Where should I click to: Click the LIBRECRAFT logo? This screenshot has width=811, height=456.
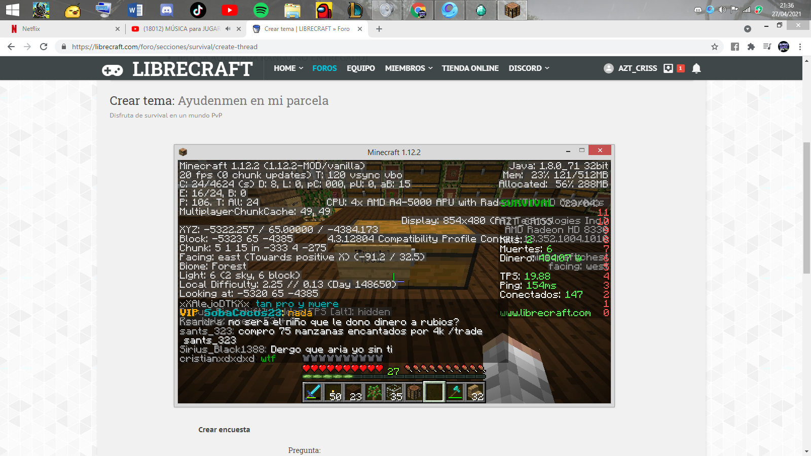[x=177, y=69]
